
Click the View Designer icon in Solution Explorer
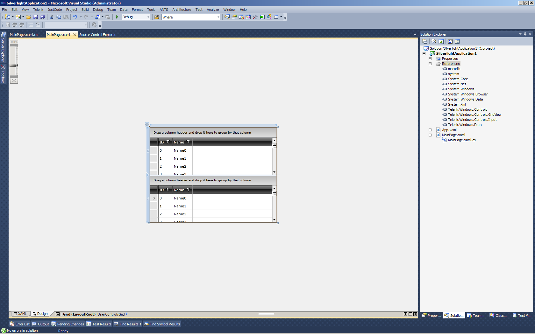point(457,41)
